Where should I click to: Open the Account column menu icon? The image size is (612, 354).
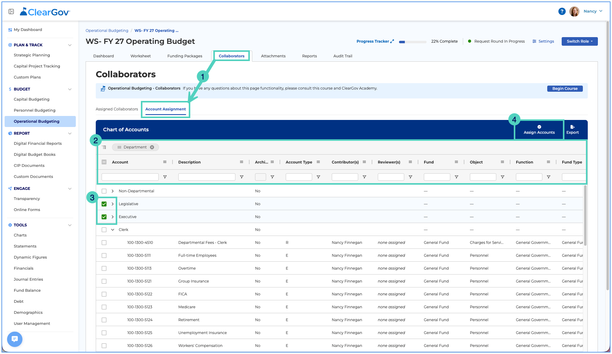pyautogui.click(x=165, y=162)
